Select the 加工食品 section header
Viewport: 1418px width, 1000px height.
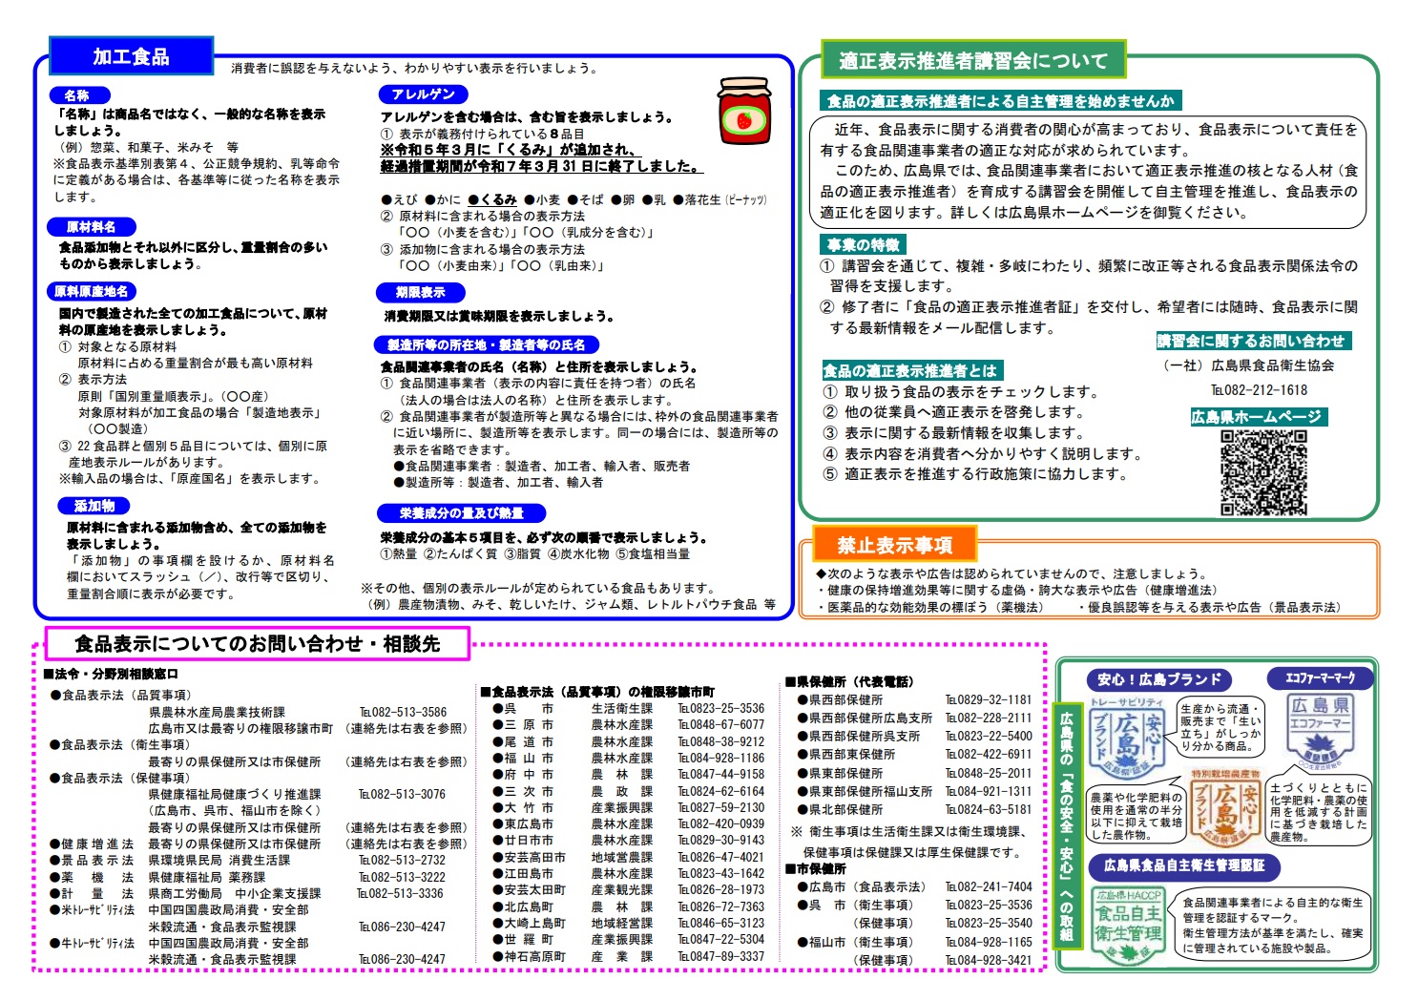131,56
